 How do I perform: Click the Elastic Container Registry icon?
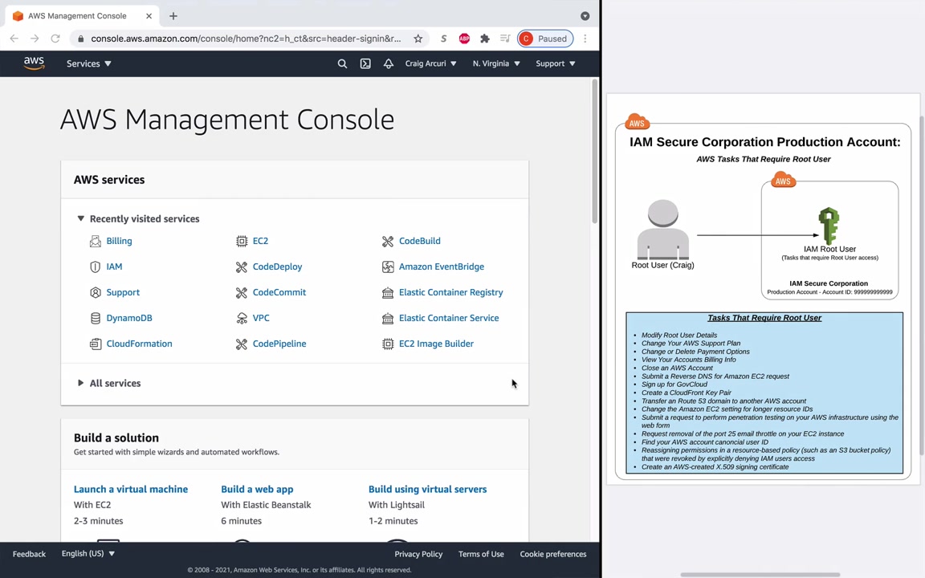[x=388, y=292]
